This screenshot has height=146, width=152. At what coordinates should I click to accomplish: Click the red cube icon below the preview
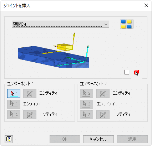136,72
